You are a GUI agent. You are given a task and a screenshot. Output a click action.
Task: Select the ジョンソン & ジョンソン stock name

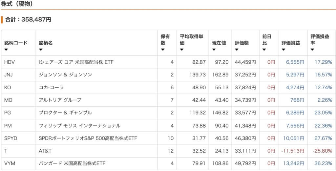pyautogui.click(x=65, y=75)
